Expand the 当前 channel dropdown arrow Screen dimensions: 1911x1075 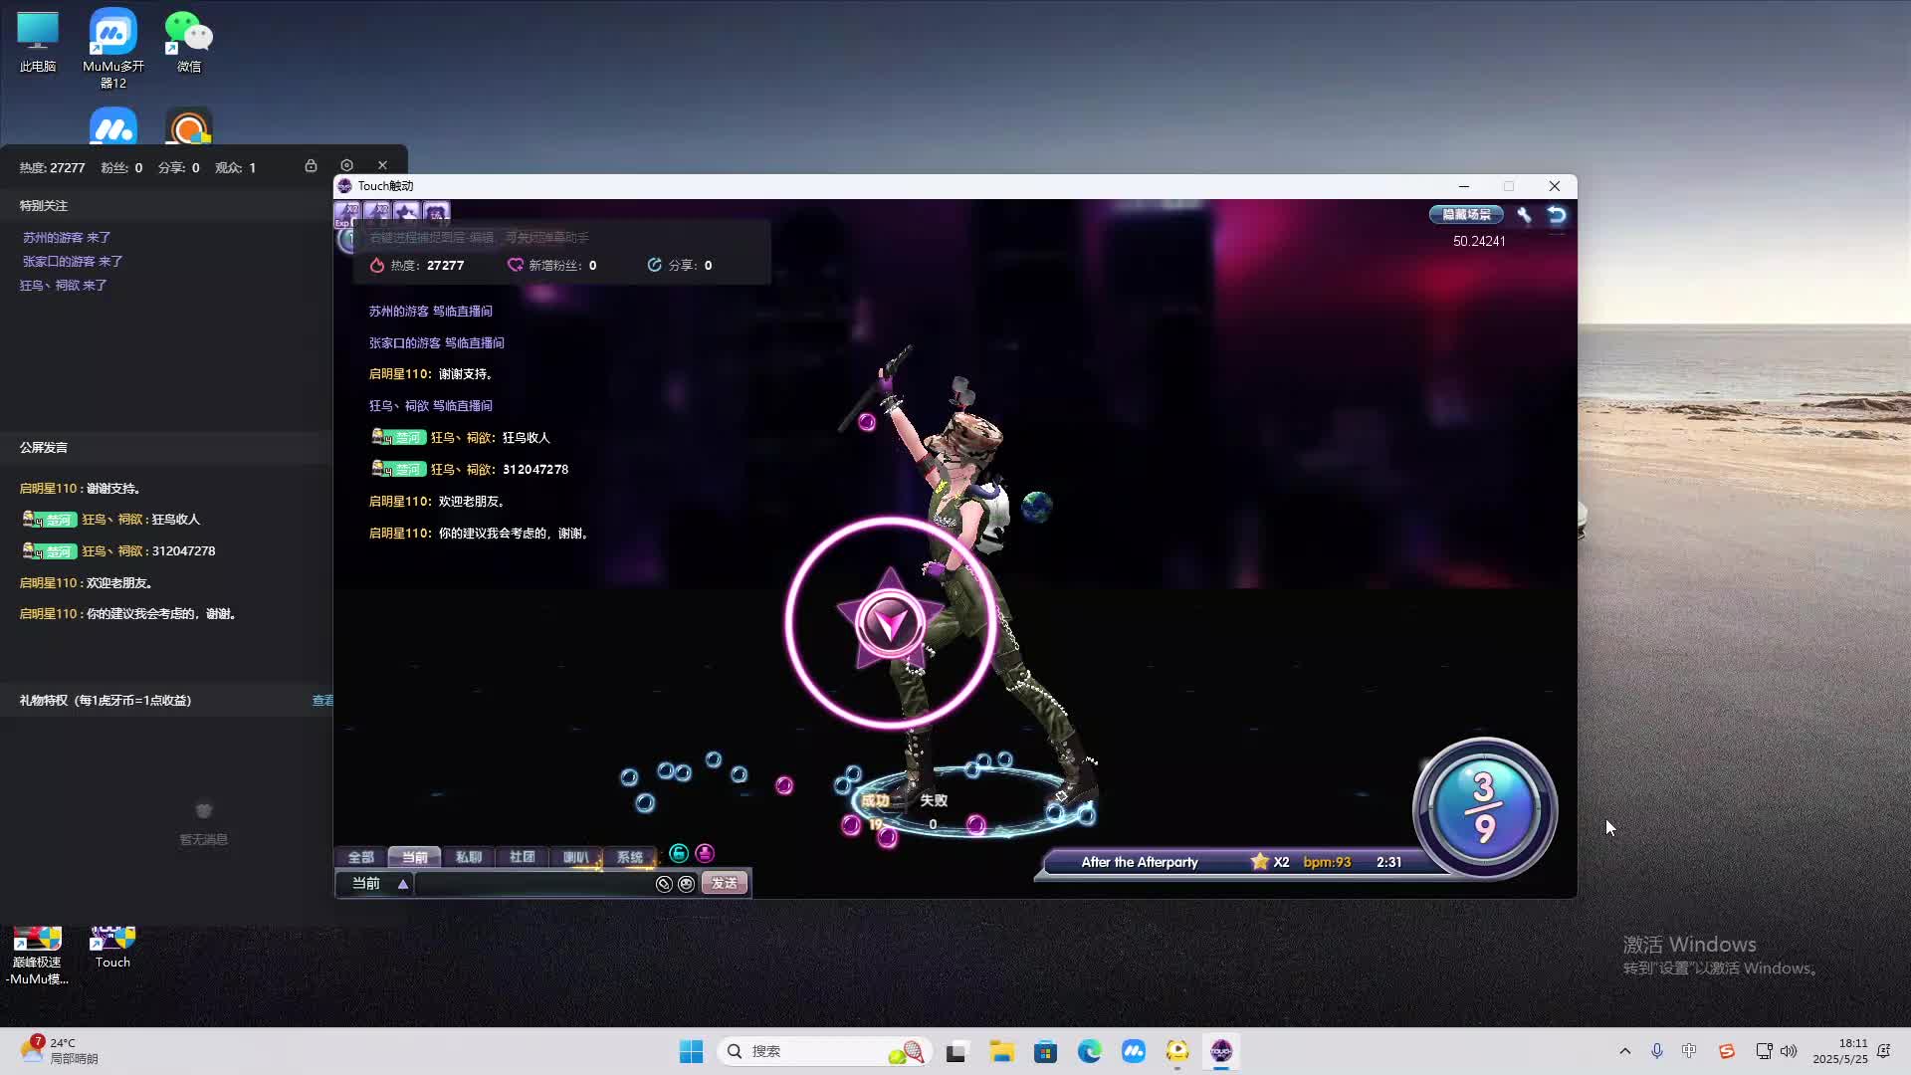pos(403,884)
